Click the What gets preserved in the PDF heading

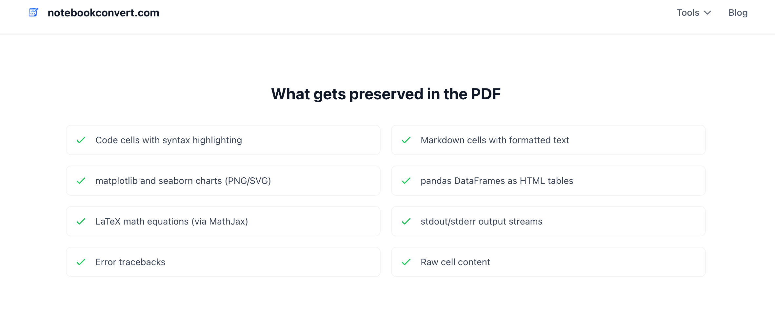[x=386, y=94]
